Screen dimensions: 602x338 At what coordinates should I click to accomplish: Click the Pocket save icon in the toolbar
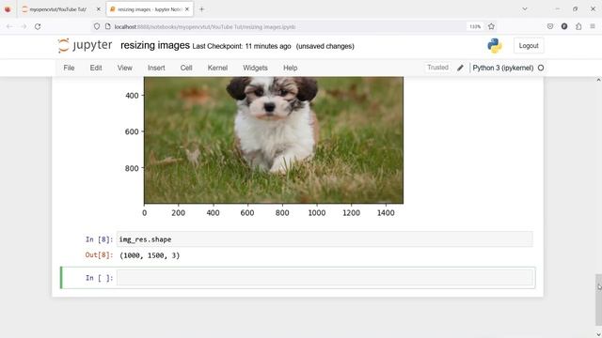550,26
